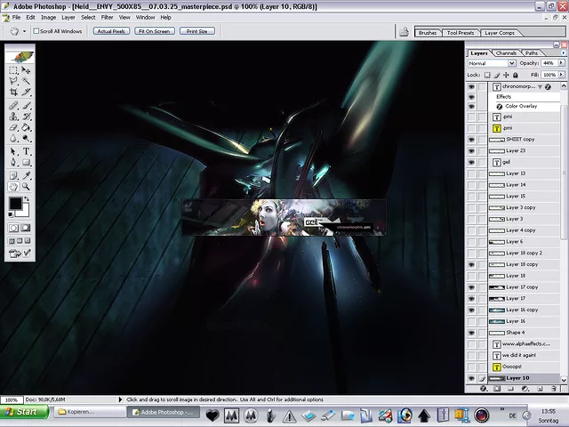This screenshot has height=427, width=569.
Task: Select the Eyedropper tool
Action: (x=26, y=176)
